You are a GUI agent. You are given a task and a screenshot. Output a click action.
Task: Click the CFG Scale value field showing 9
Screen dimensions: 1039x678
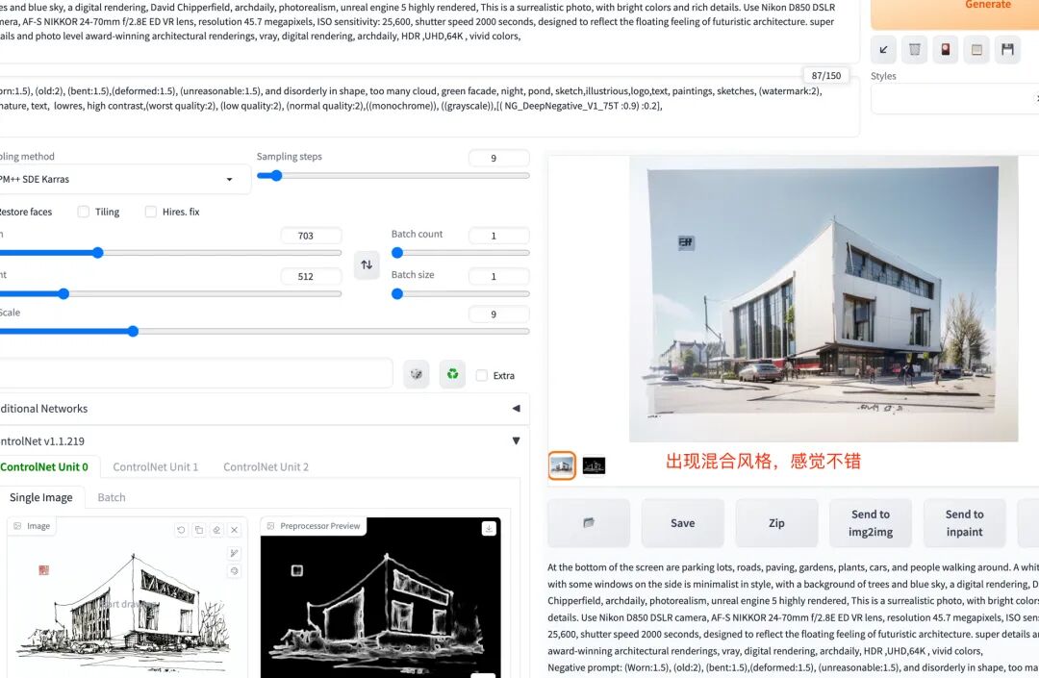tap(499, 314)
